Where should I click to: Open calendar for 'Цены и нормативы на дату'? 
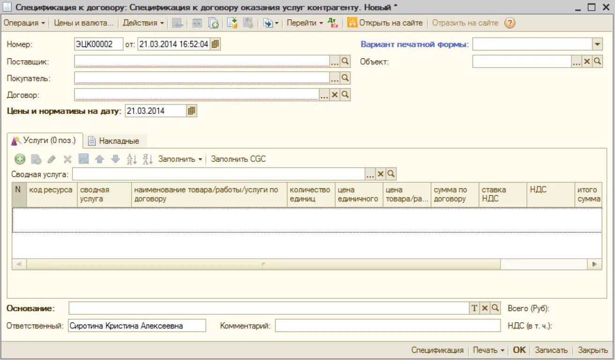pos(192,111)
